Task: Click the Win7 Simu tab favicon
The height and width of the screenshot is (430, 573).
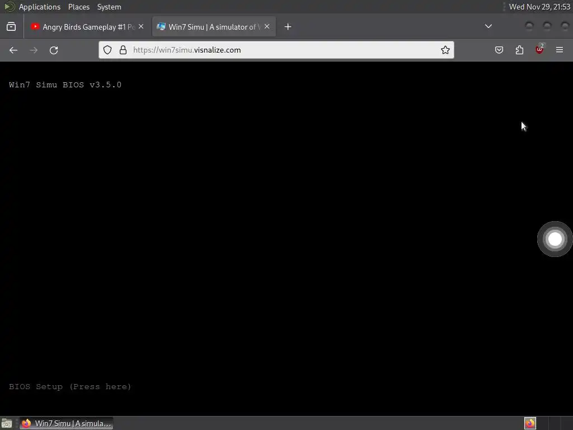Action: coord(161,27)
